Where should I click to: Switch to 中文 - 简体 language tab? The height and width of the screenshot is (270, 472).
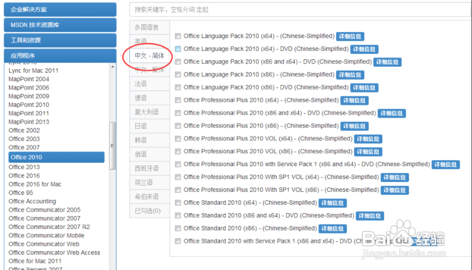[x=150, y=55]
